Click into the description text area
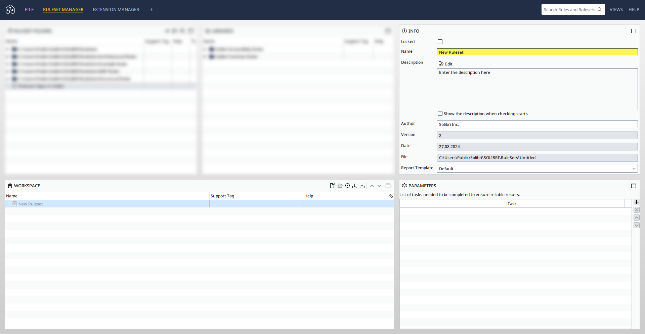This screenshot has height=334, width=645. (x=537, y=89)
